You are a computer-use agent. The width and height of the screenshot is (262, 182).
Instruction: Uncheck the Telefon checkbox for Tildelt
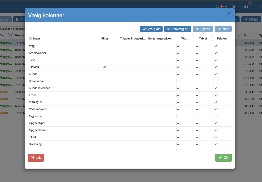click(x=215, y=137)
